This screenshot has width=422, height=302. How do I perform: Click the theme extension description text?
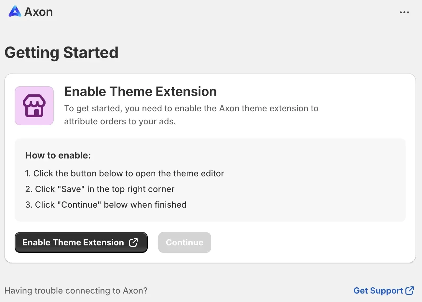tap(191, 115)
